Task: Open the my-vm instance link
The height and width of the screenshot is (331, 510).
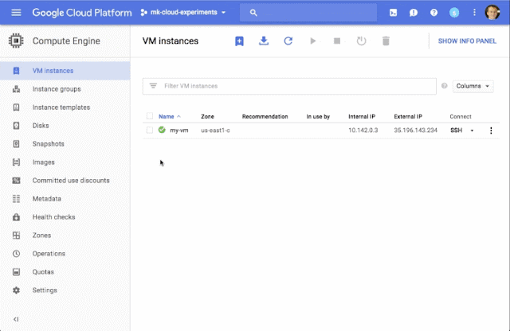Action: [x=178, y=130]
